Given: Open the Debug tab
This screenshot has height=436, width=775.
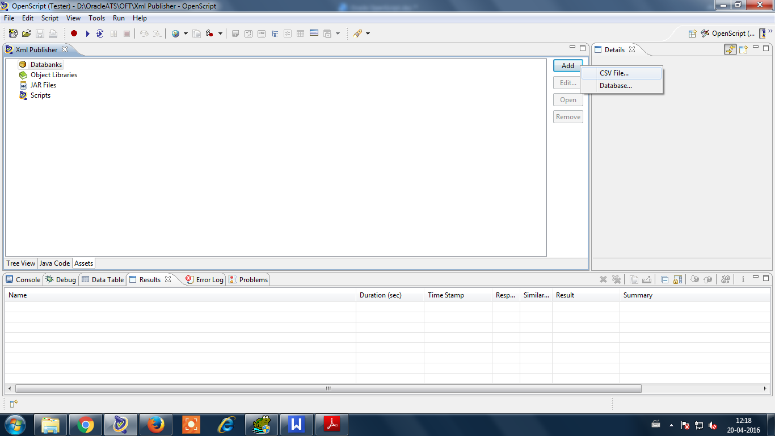Looking at the screenshot, I should pyautogui.click(x=61, y=279).
